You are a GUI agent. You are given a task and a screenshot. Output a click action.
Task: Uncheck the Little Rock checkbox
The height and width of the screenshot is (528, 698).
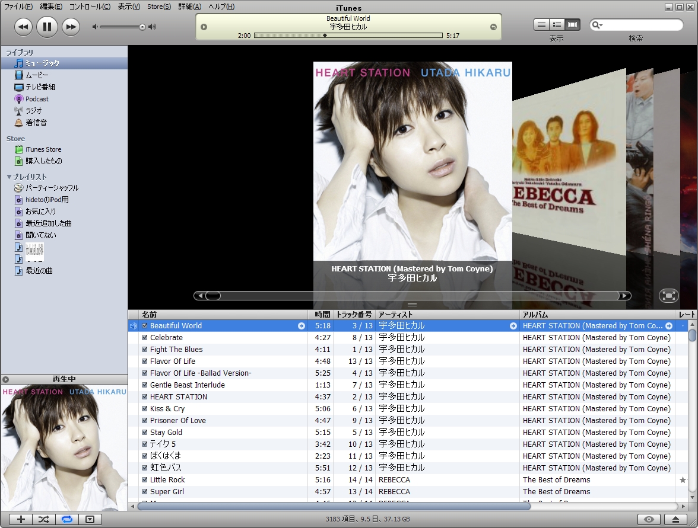tap(145, 479)
